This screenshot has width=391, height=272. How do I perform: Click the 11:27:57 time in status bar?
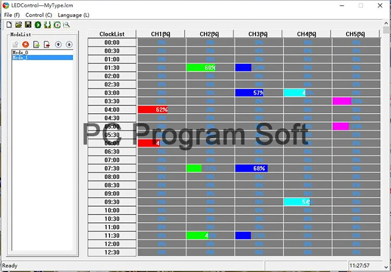click(359, 266)
